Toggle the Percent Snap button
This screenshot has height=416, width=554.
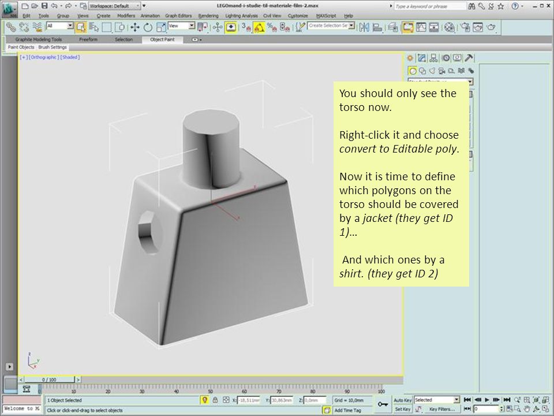point(272,27)
